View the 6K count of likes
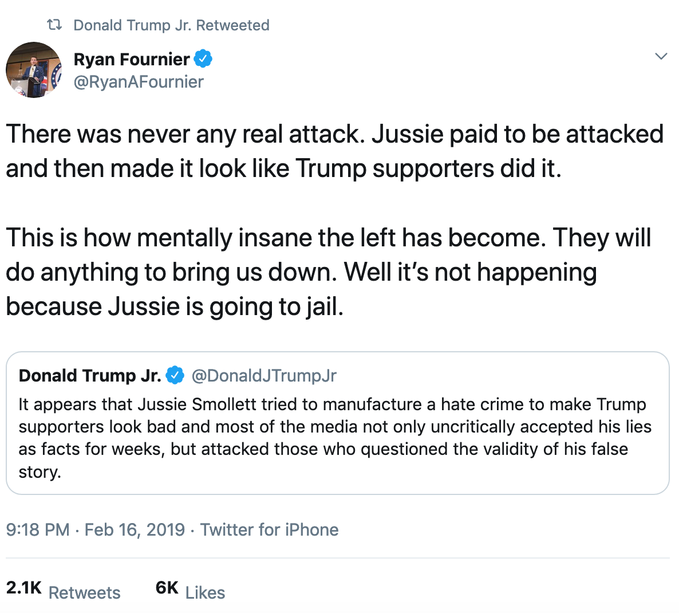 pyautogui.click(x=167, y=588)
